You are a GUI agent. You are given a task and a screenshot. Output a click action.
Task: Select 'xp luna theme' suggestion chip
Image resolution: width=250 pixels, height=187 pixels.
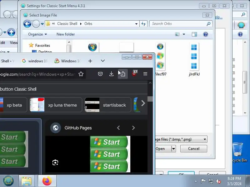click(x=56, y=105)
